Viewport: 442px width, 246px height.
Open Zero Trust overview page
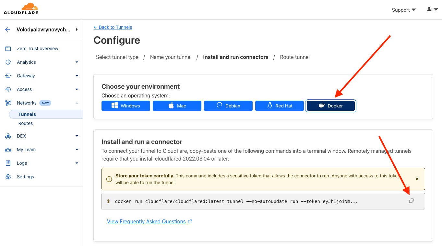[38, 49]
